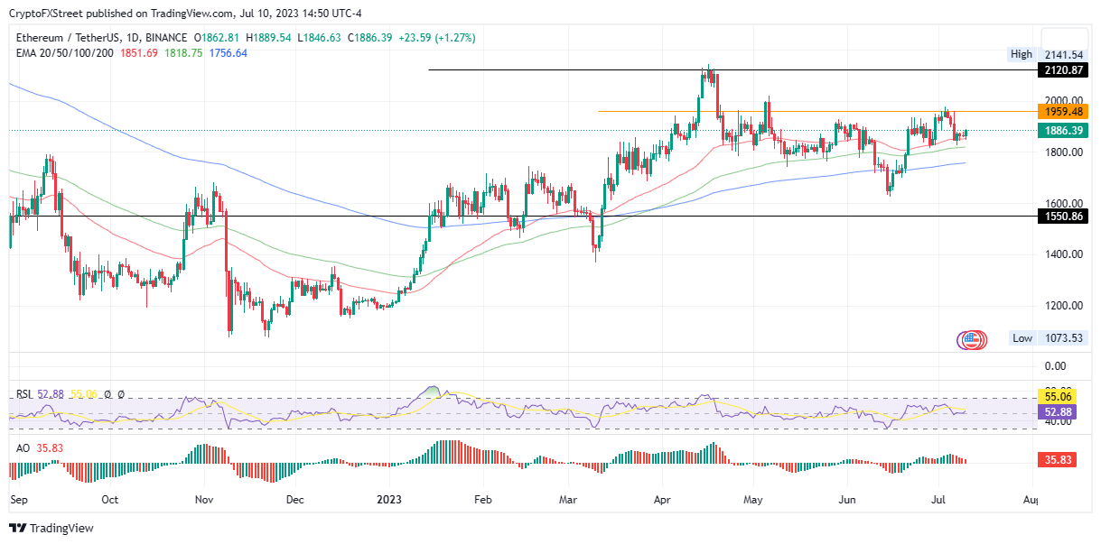Click the Aug label on time axis
The height and width of the screenshot is (544, 1101).
pos(1032,498)
